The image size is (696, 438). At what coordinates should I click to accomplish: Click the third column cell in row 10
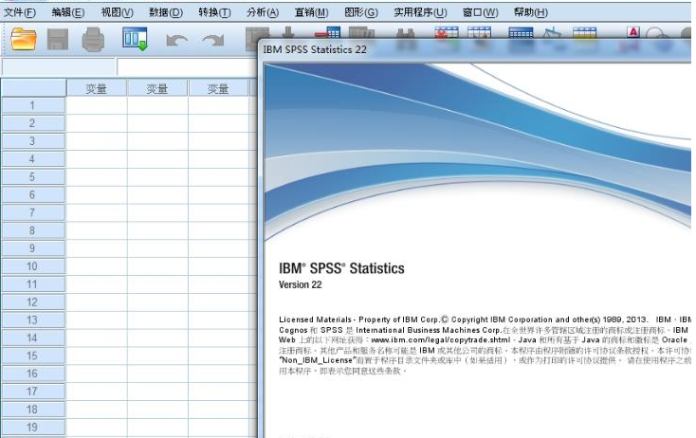coord(218,266)
